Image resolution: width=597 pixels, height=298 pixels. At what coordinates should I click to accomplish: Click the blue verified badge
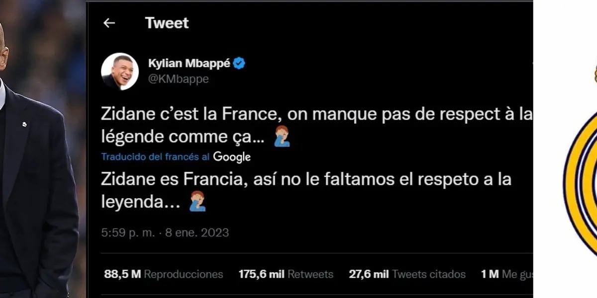pyautogui.click(x=239, y=64)
